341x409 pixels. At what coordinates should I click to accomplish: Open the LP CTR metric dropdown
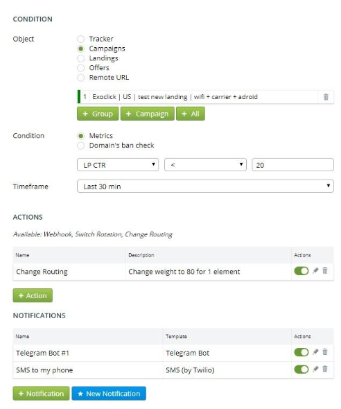coord(118,165)
